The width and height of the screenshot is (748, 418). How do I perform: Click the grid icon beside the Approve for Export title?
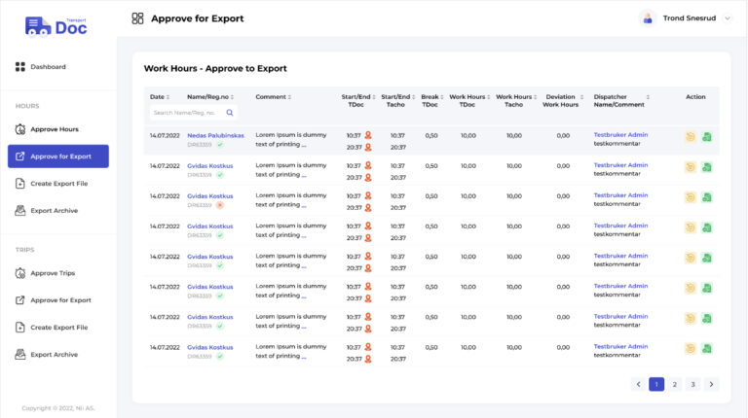click(137, 18)
